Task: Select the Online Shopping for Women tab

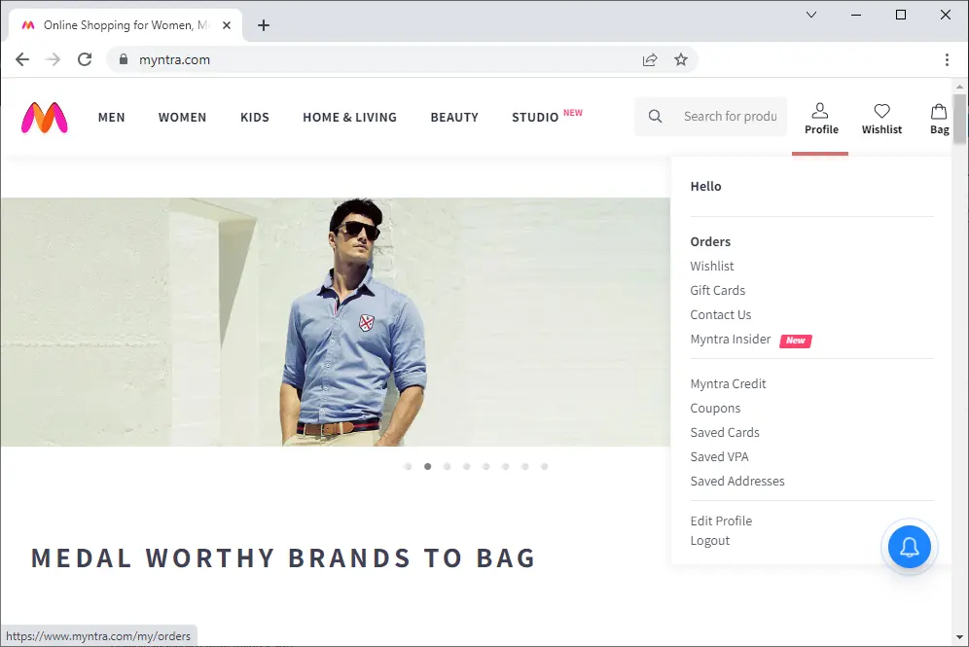Action: tap(126, 25)
